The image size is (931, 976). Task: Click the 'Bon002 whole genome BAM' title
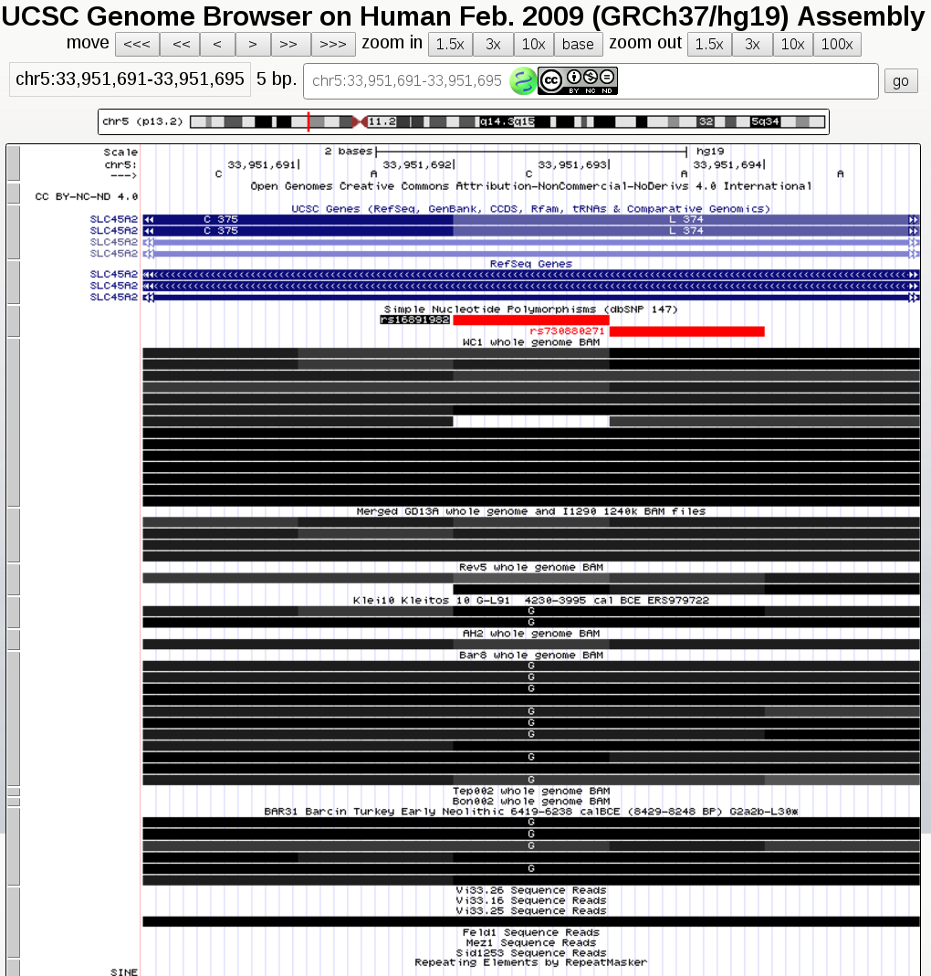pos(531,801)
